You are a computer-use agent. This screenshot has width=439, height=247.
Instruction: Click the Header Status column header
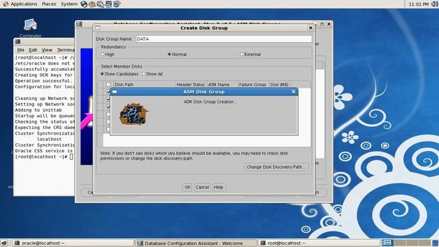coord(191,84)
